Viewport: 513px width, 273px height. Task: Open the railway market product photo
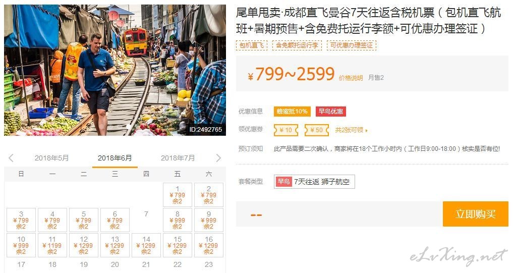pos(115,70)
